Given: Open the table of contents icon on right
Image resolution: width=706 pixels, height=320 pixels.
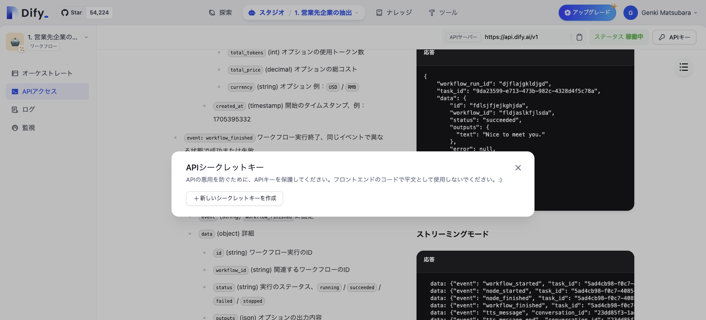Looking at the screenshot, I should (684, 67).
